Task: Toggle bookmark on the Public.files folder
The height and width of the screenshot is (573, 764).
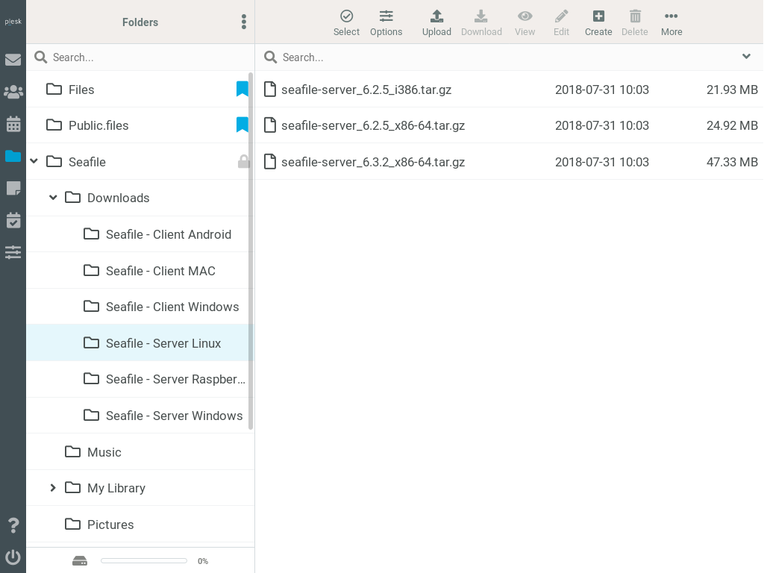Action: tap(242, 125)
